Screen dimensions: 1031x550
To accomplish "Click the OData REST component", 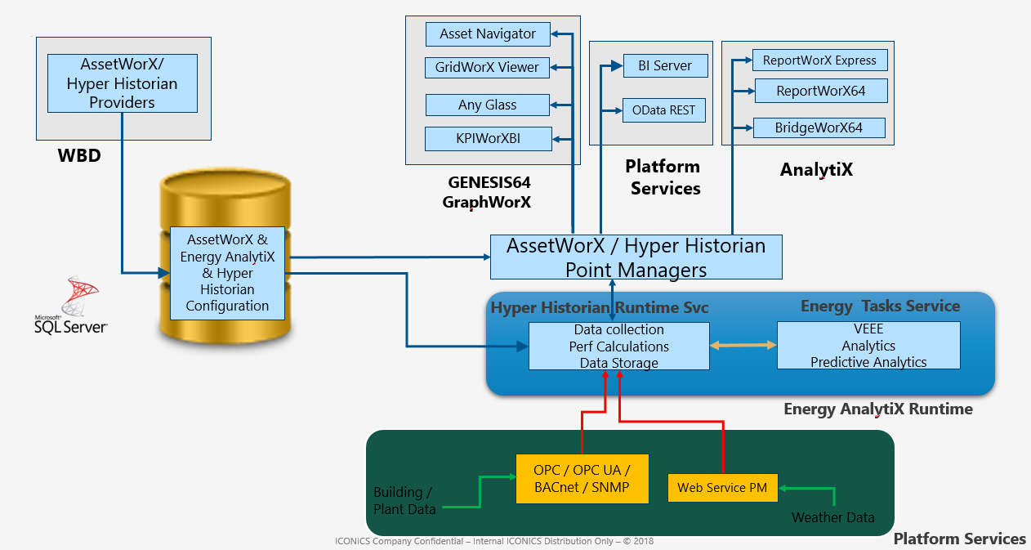I will pos(664,110).
